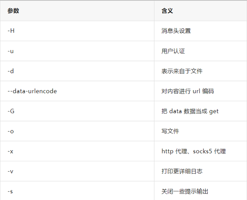Click the http 代理、socks5 代理 text

193,151
